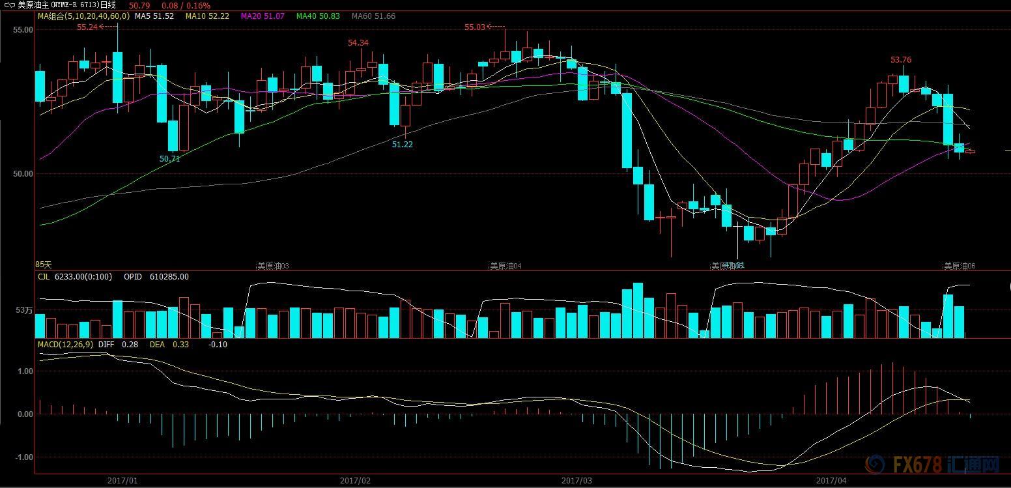Click the 美原油04 contract marker
Screen dimensions: 1011x488
tap(505, 266)
